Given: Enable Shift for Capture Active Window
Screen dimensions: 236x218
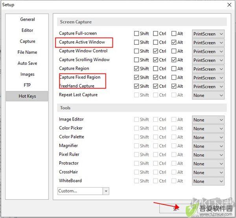Looking at the screenshot, I should click(x=136, y=42).
